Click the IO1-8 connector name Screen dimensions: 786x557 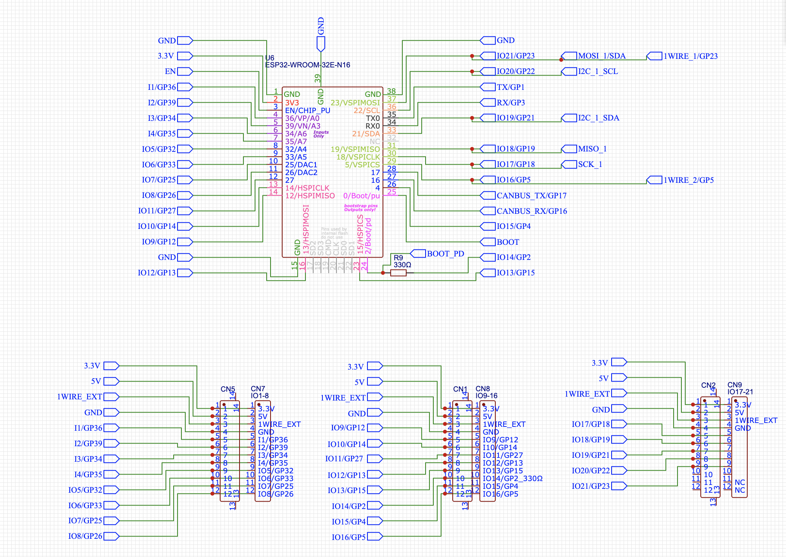tap(260, 395)
